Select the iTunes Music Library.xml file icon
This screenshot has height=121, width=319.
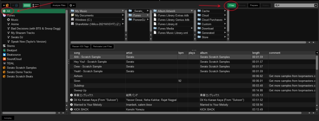click(155, 33)
